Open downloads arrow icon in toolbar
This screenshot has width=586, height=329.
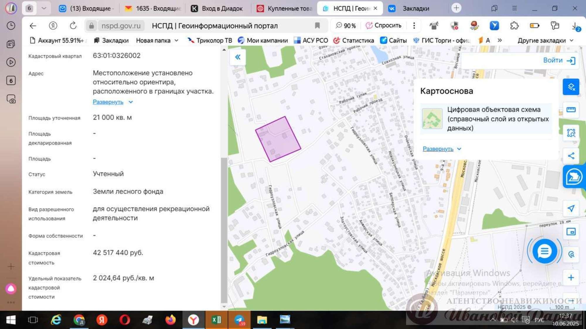click(575, 26)
